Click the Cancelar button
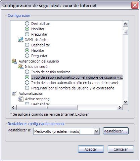140x161 pixels. pyautogui.click(x=121, y=149)
